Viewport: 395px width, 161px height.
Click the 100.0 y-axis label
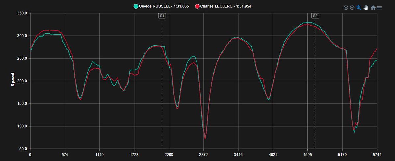(x=21, y=126)
